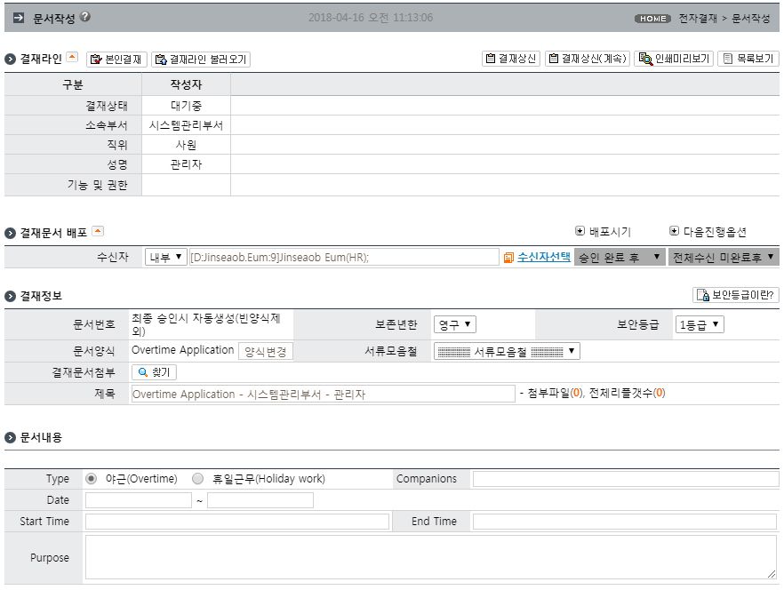Screen dimensions: 784x598
Task: Open the 내부 recipient type dropdown
Action: [165, 257]
